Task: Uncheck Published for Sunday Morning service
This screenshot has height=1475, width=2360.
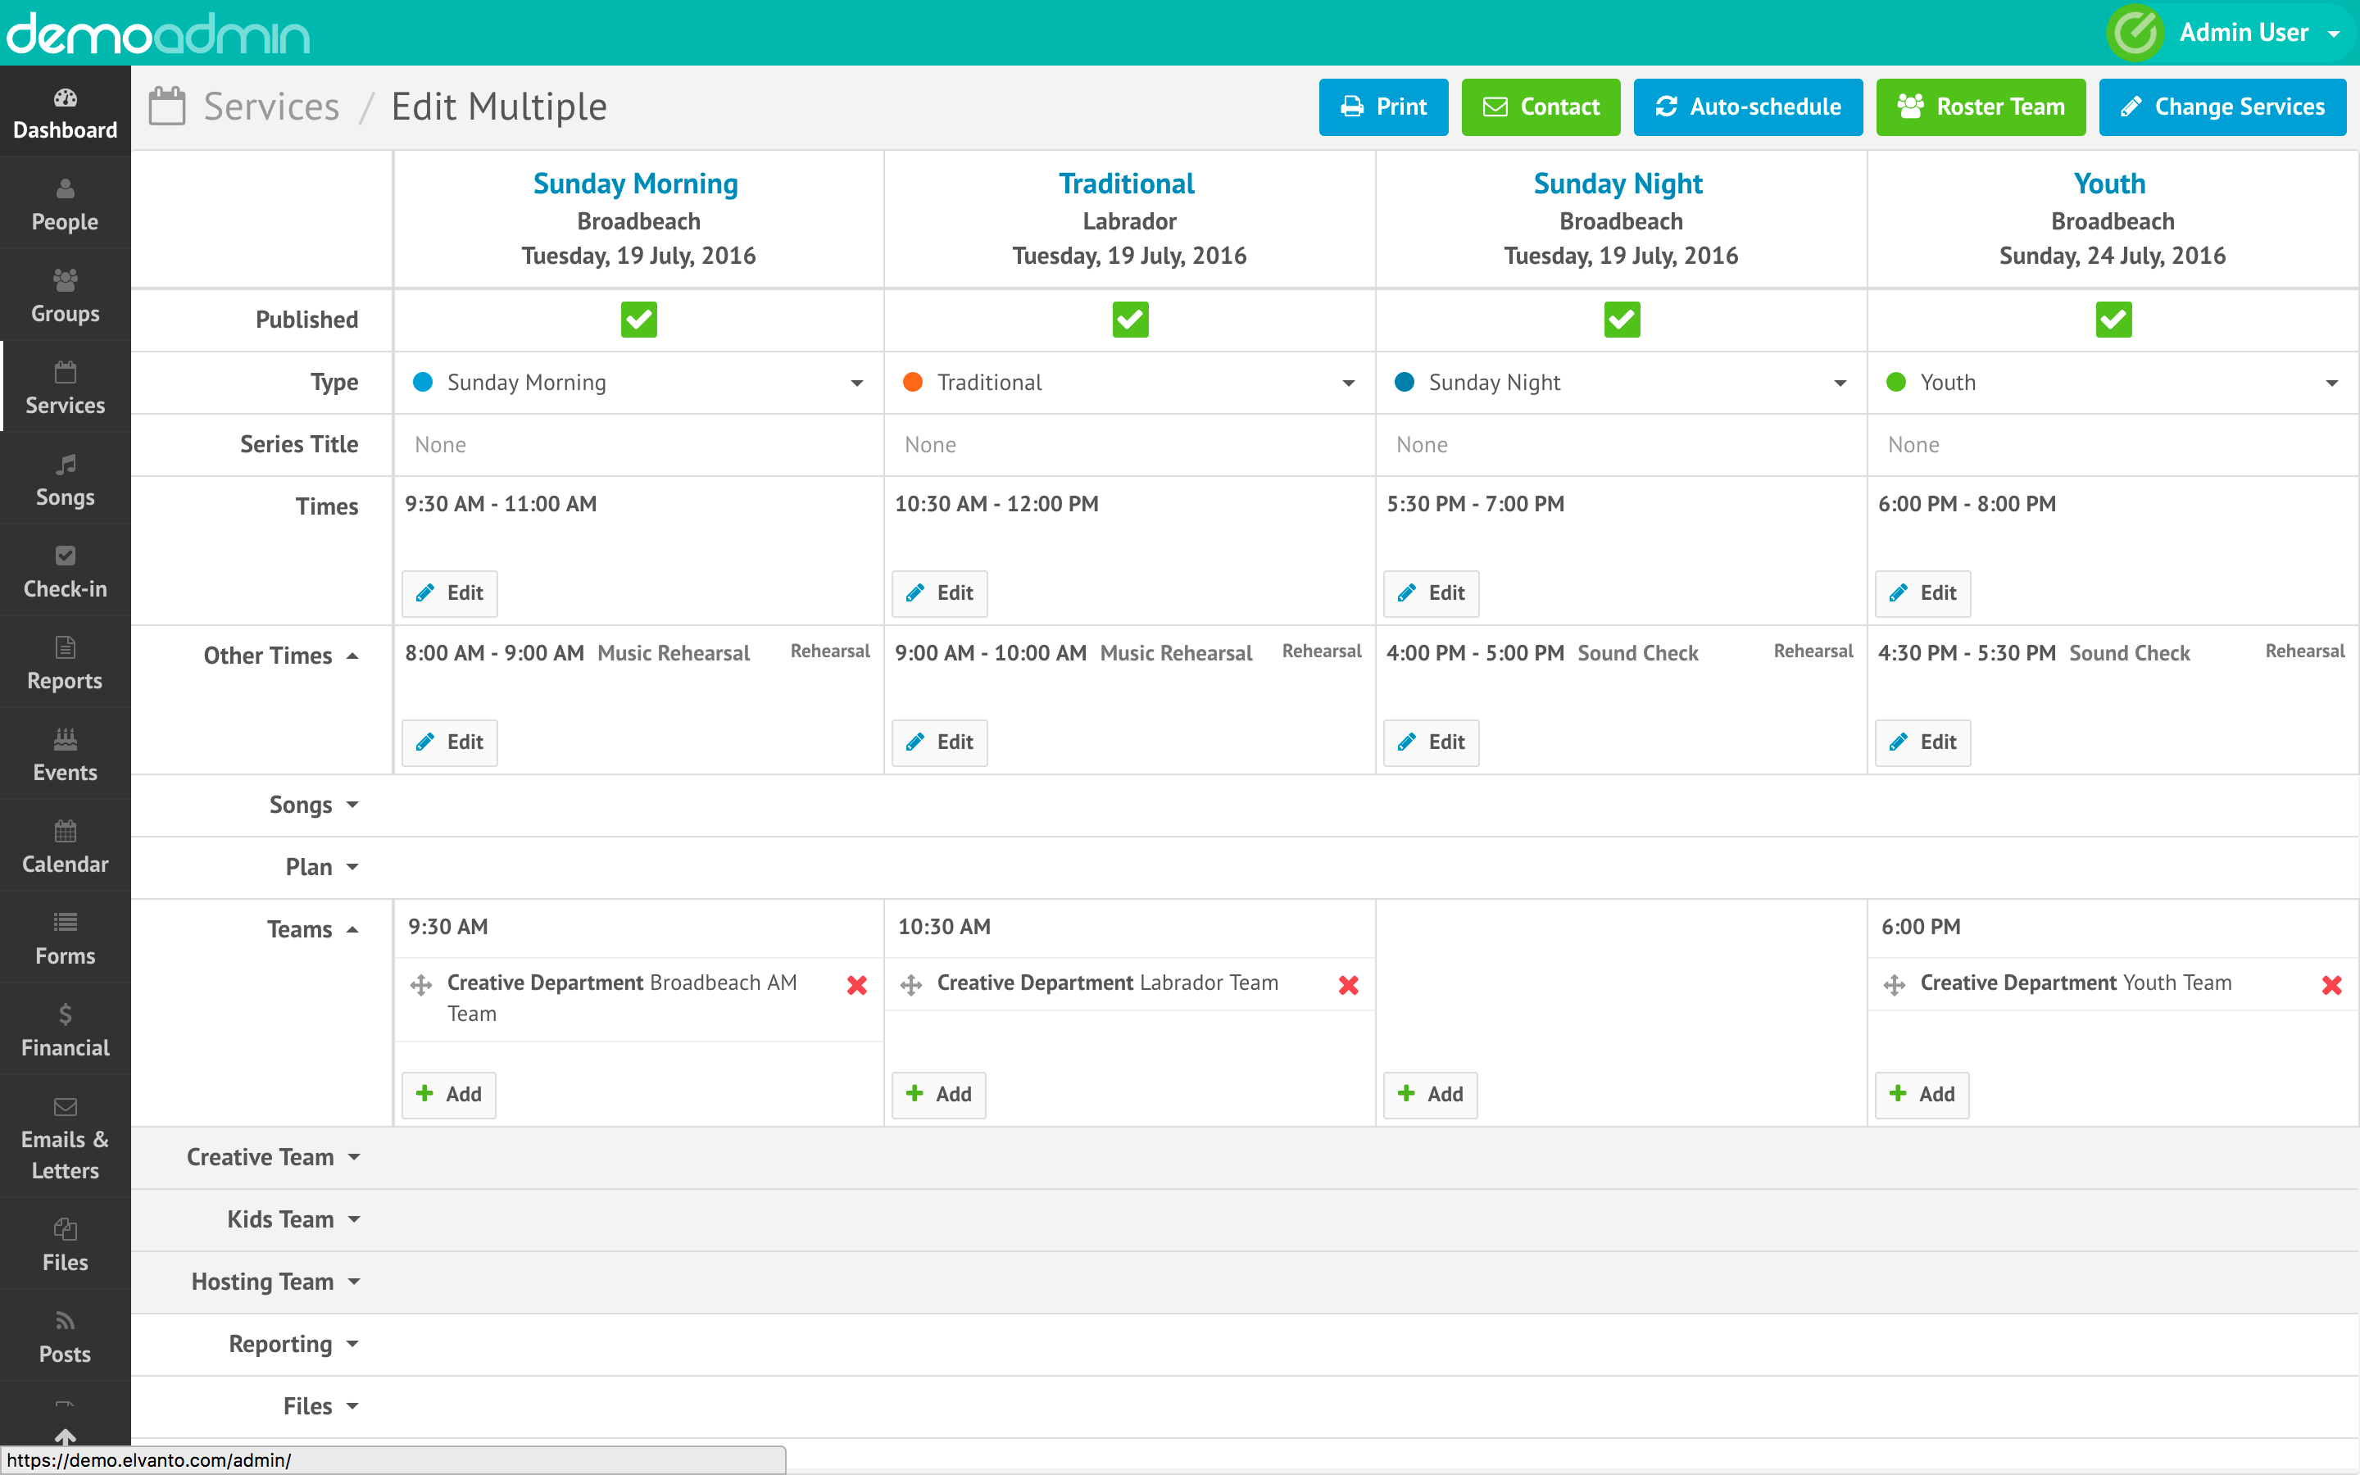Action: [639, 319]
